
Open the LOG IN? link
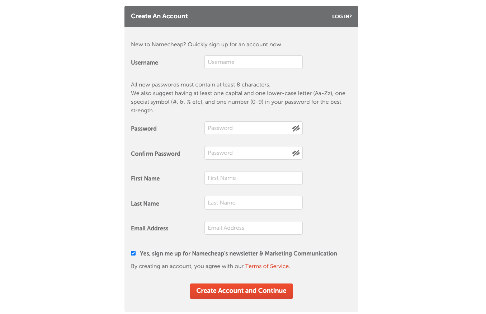coord(342,17)
